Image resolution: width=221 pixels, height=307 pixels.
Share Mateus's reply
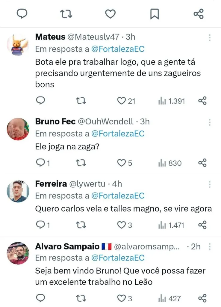202,101
